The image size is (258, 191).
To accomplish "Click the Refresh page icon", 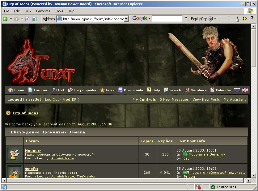I will [x=34, y=19].
